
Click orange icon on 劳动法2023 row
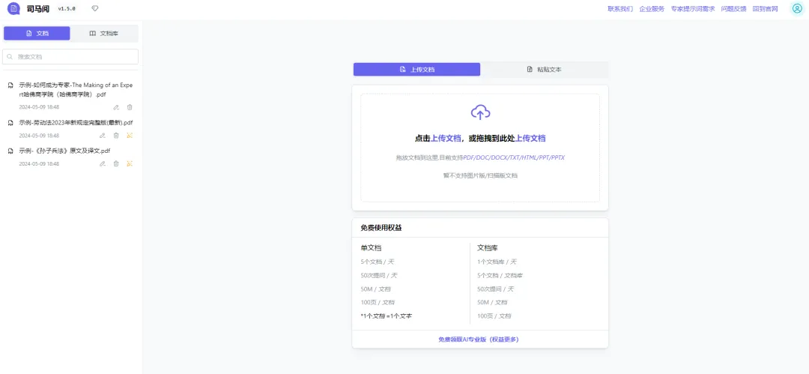point(130,136)
